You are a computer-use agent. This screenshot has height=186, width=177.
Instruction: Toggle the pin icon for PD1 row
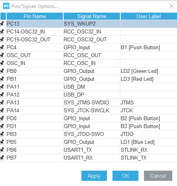tap(2, 126)
